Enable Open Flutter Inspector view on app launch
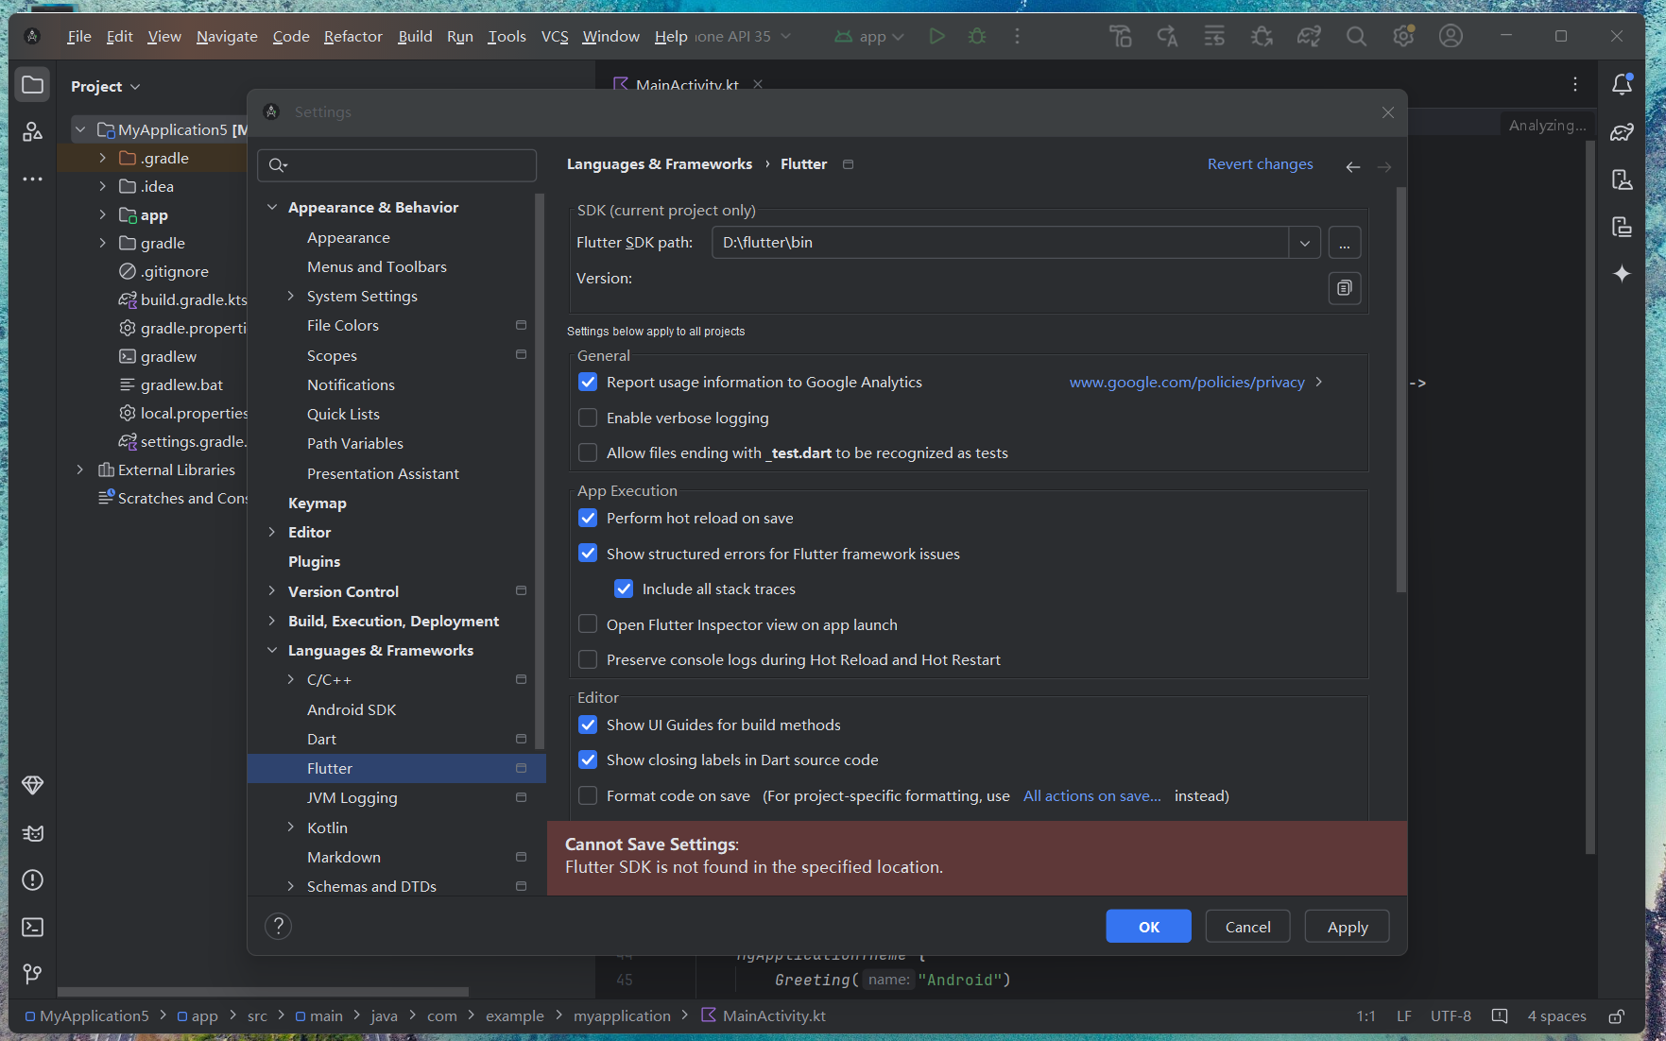The image size is (1666, 1041). (x=588, y=624)
